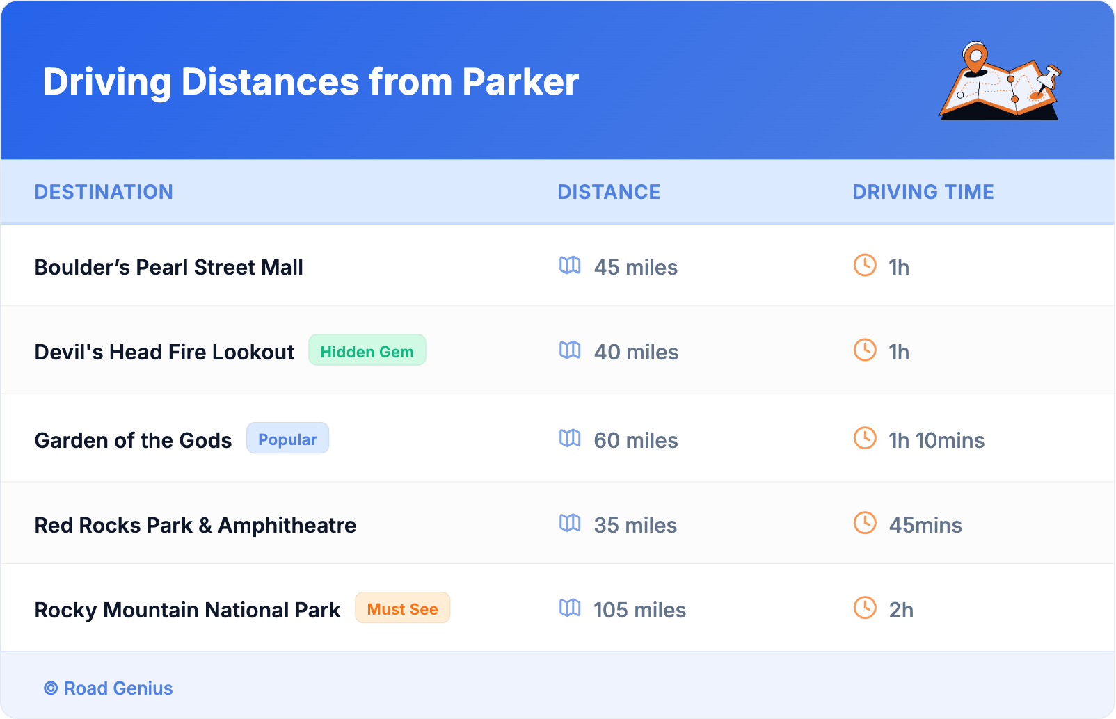
Task: Sort by the Distance column header
Action: (609, 192)
